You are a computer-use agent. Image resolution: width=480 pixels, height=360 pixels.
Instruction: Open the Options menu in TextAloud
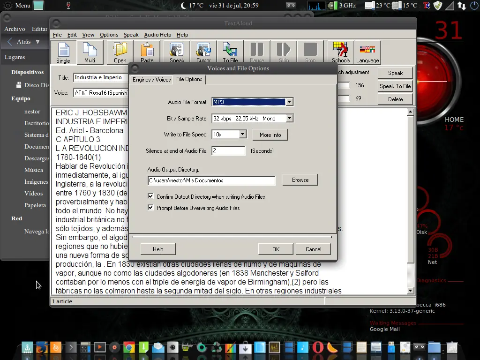tap(109, 35)
